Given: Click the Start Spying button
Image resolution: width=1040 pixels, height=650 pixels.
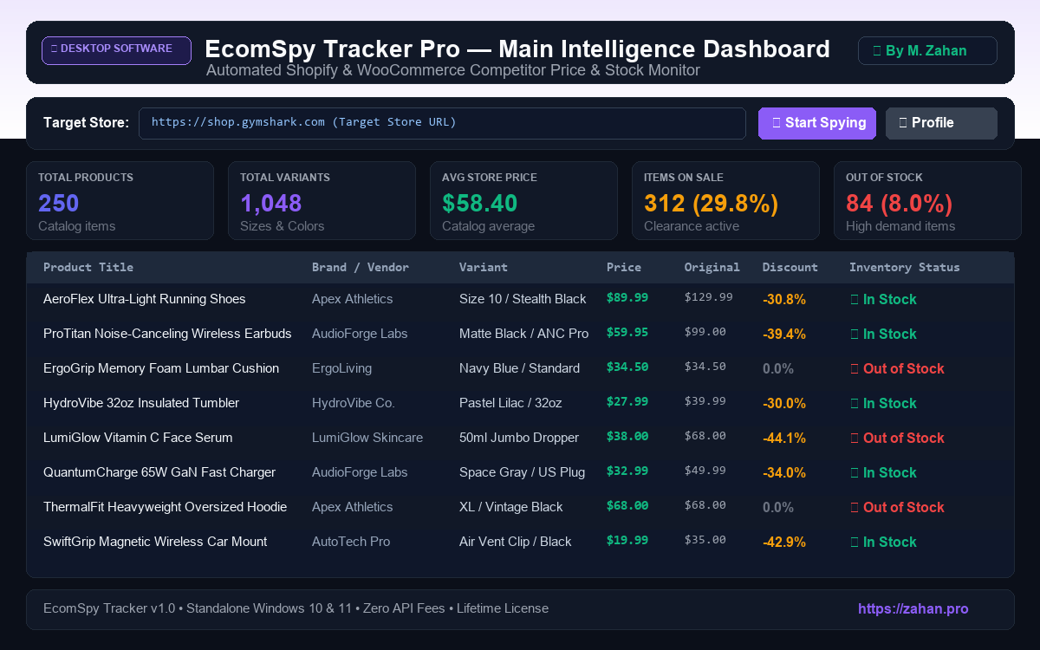Looking at the screenshot, I should [x=817, y=123].
